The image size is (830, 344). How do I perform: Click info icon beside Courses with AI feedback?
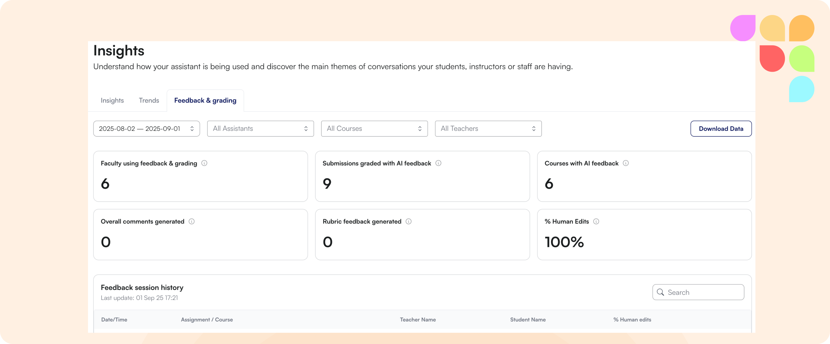click(x=626, y=163)
